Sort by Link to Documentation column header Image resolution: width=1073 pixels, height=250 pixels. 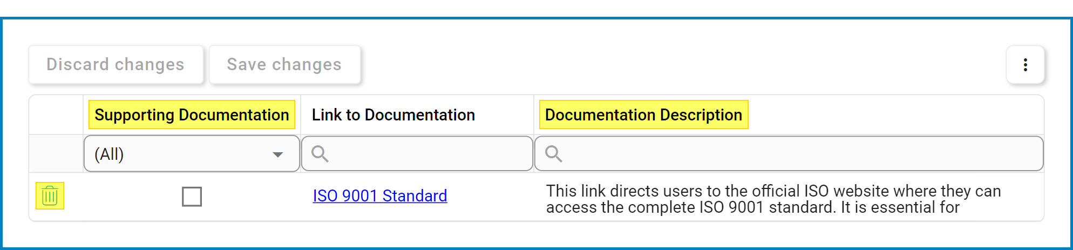point(393,114)
